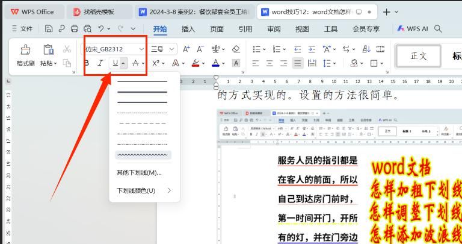Increase font size with A+ icon
Screen dimensions: 462x244
pyautogui.click(x=186, y=49)
